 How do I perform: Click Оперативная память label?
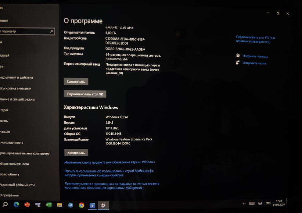(x=79, y=33)
